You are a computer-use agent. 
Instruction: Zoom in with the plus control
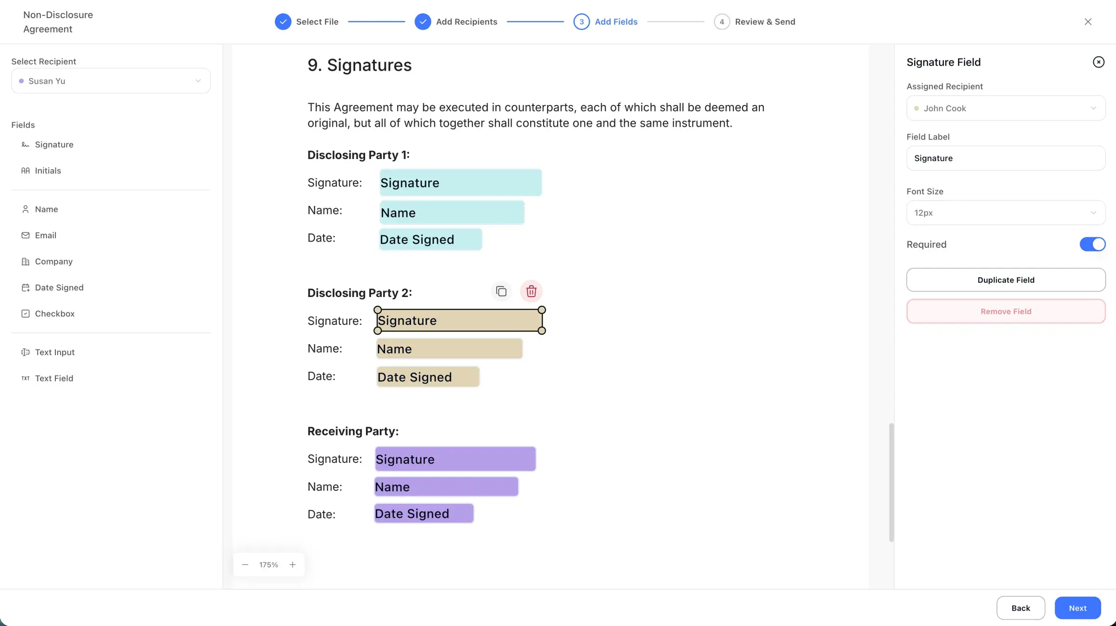coord(292,565)
